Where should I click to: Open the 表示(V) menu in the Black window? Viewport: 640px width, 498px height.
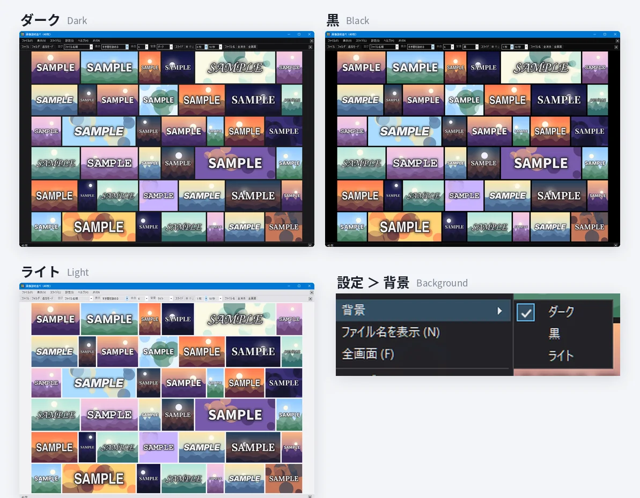click(x=347, y=41)
